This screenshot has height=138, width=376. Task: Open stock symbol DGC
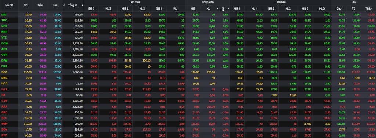point(4,72)
